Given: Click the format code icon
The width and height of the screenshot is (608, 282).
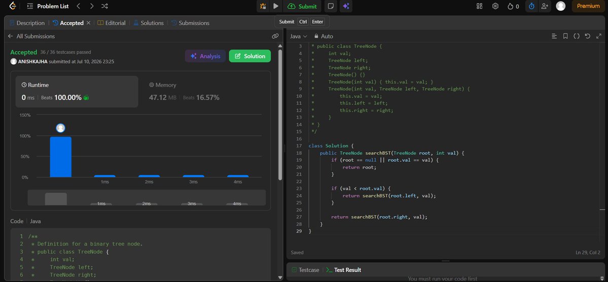Looking at the screenshot, I should pos(554,36).
